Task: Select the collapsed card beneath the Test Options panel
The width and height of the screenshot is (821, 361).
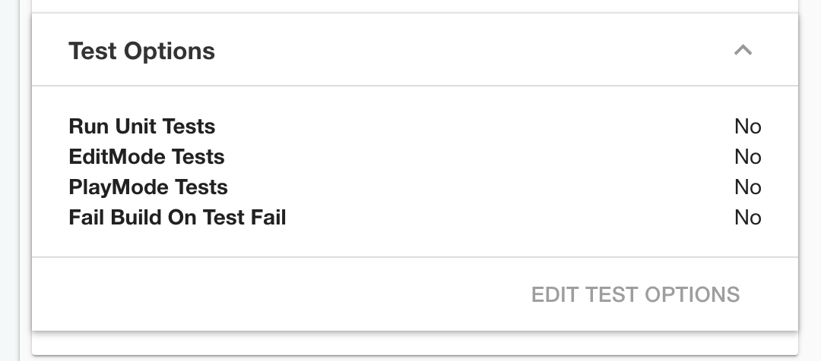Action: [415, 344]
